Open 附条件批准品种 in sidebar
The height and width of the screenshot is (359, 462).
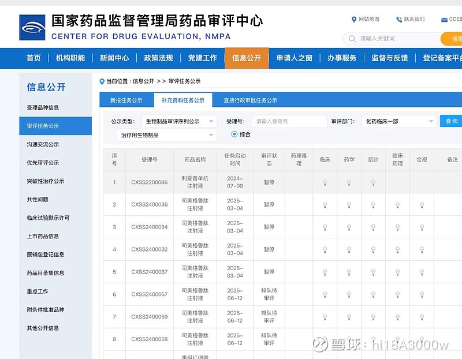(x=46, y=309)
